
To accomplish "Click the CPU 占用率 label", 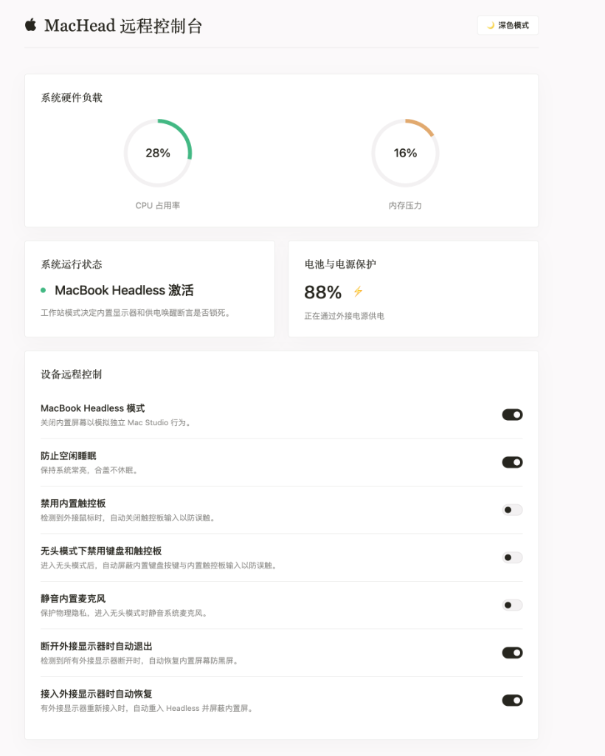I will coord(157,205).
